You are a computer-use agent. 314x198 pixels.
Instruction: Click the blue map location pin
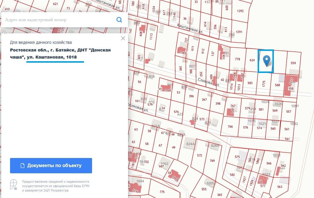point(266,61)
